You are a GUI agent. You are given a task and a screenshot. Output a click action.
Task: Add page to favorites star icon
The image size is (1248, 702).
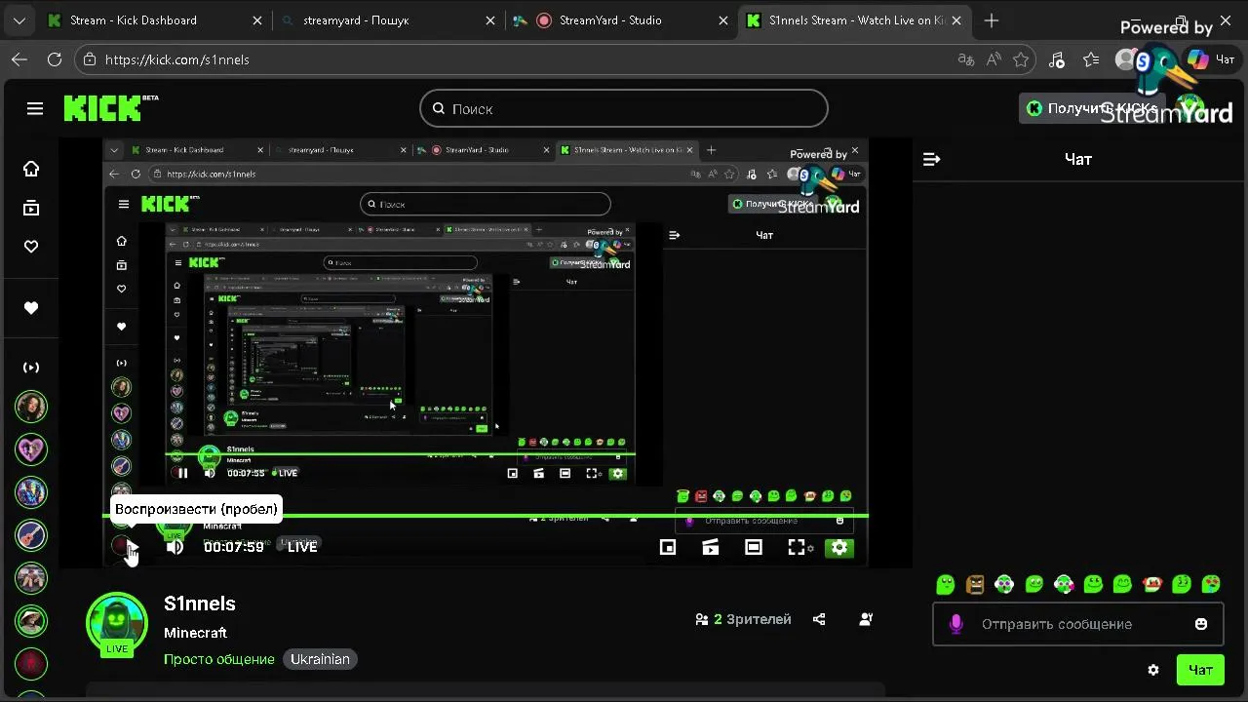(1021, 59)
